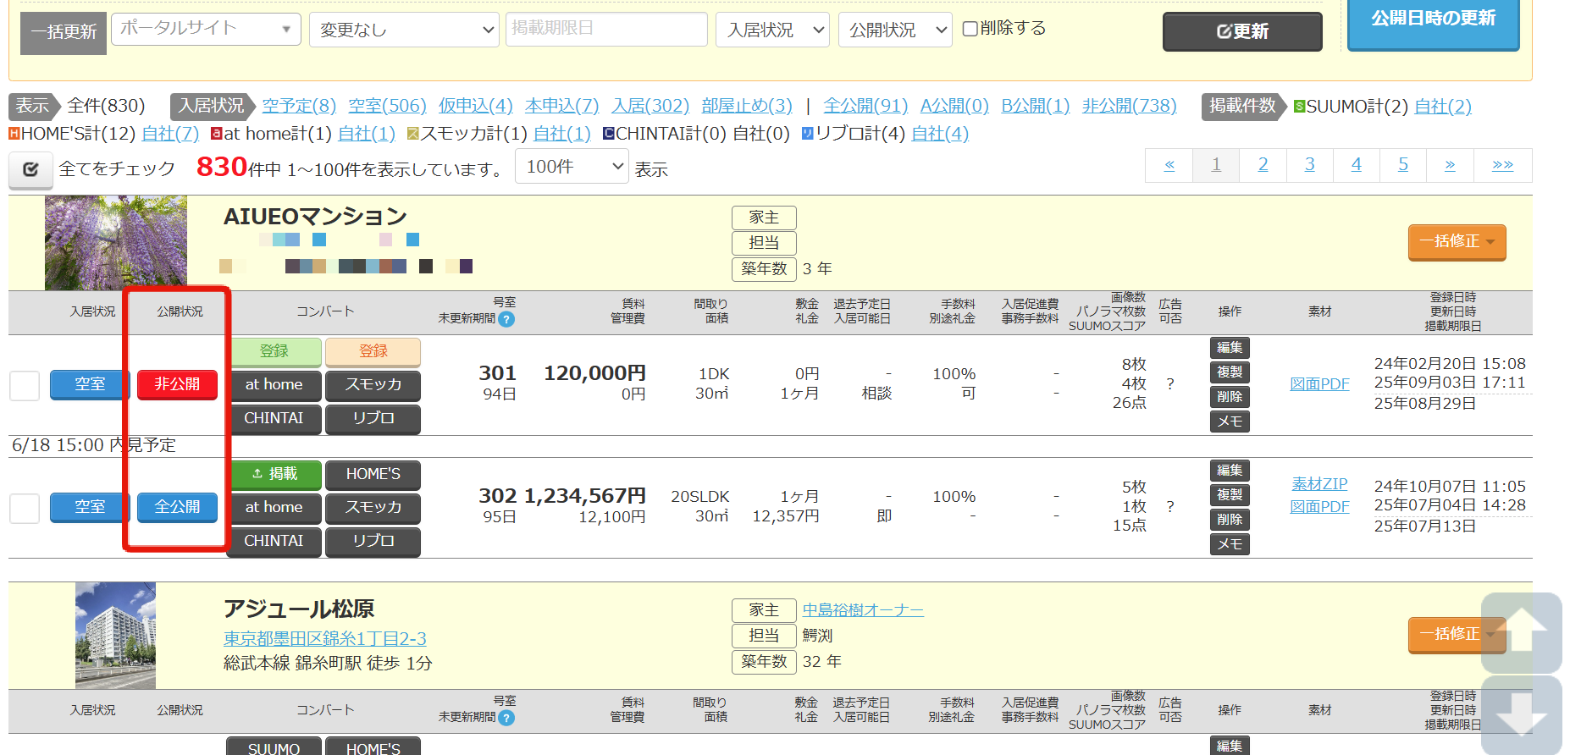Click the scroll-to-top arrow icon

click(x=1522, y=632)
